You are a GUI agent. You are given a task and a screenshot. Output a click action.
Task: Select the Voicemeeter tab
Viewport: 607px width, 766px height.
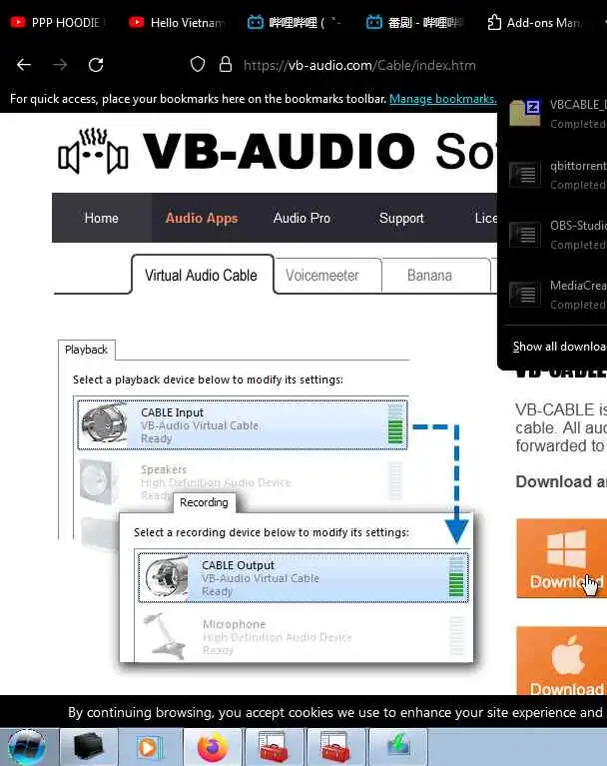point(322,276)
